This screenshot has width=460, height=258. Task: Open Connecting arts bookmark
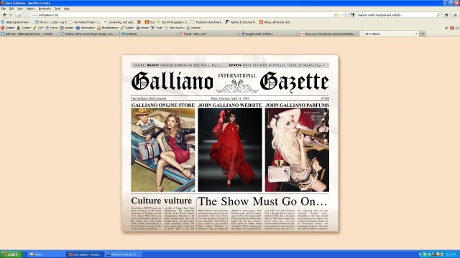119,22
